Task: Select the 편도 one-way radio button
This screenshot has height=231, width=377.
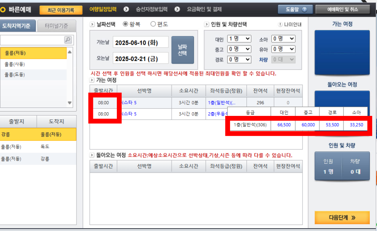Action: (153, 24)
